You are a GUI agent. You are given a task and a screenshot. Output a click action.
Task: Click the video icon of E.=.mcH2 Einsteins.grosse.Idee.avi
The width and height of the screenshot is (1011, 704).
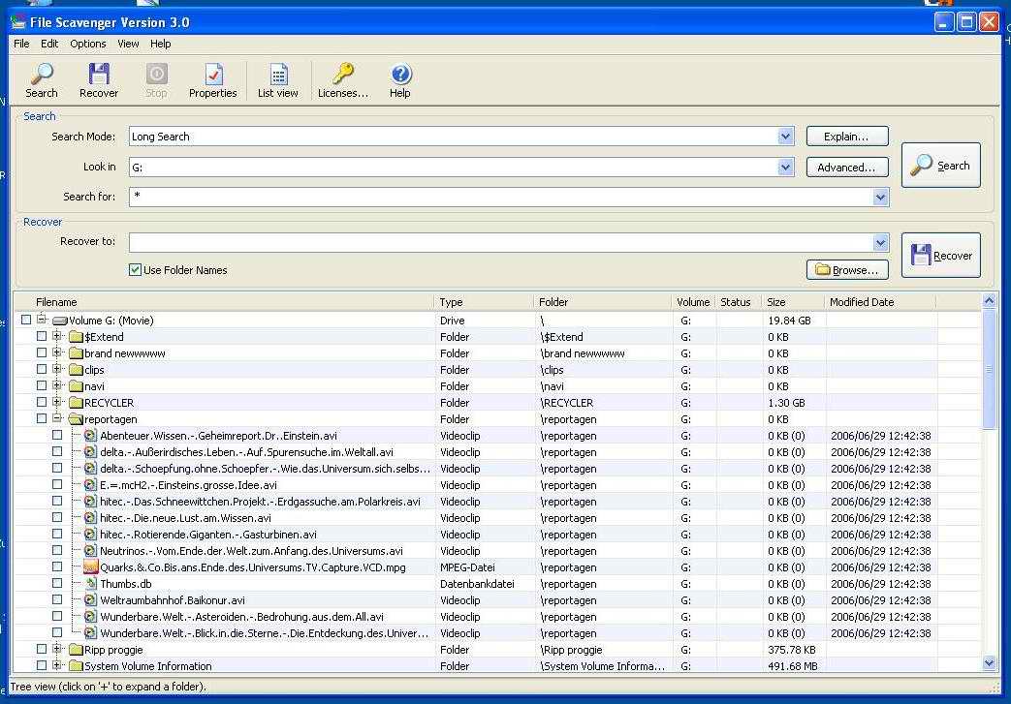[x=90, y=485]
